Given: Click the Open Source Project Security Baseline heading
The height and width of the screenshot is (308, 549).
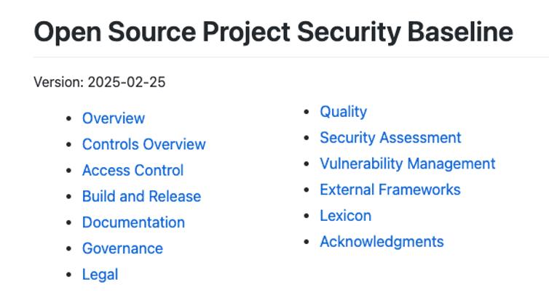Looking at the screenshot, I should coord(273,32).
